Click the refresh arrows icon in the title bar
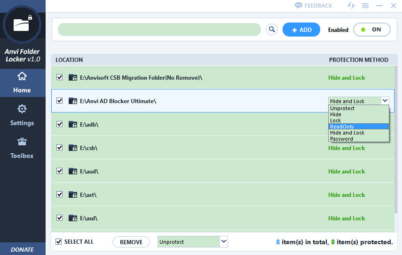 pos(351,5)
